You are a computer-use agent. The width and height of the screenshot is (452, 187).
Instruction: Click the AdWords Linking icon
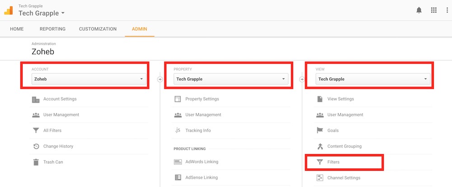[x=178, y=162]
